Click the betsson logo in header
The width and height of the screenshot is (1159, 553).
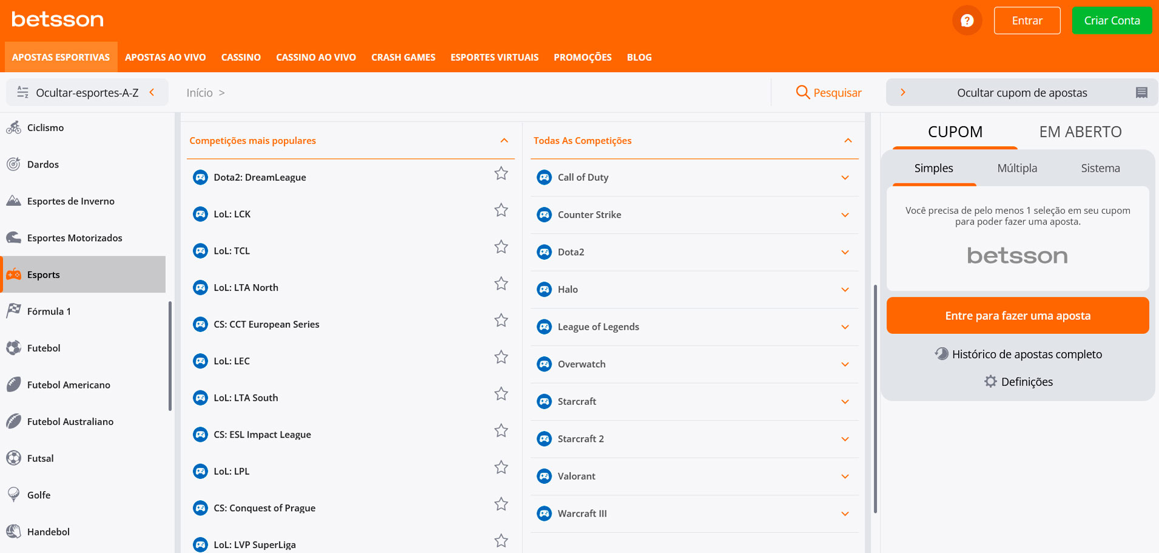(58, 19)
